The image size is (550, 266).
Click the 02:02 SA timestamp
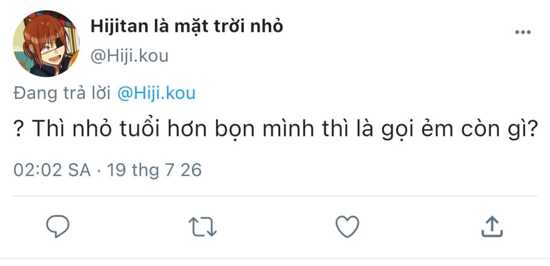tap(52, 170)
